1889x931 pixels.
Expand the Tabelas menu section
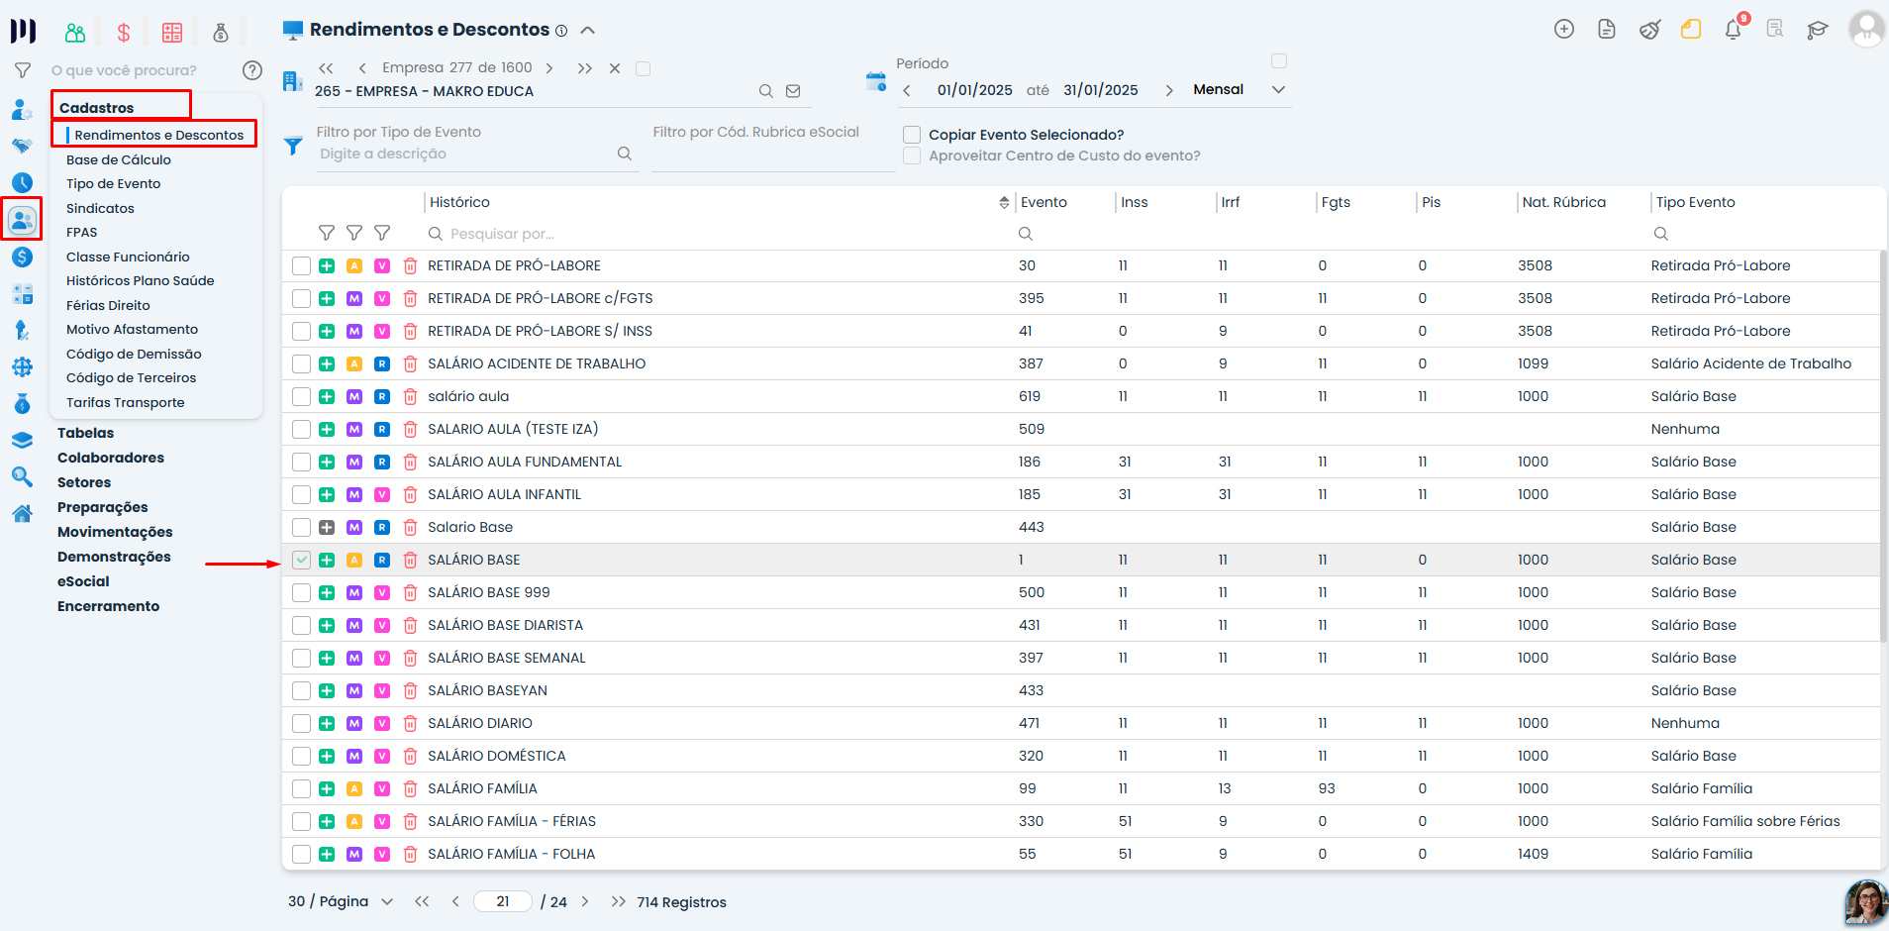pyautogui.click(x=86, y=433)
